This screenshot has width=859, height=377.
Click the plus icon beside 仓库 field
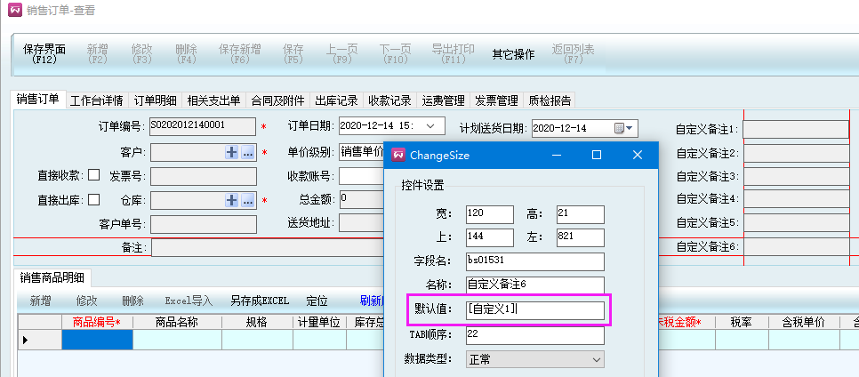coord(232,200)
